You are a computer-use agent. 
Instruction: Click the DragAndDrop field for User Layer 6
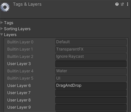[91, 86]
